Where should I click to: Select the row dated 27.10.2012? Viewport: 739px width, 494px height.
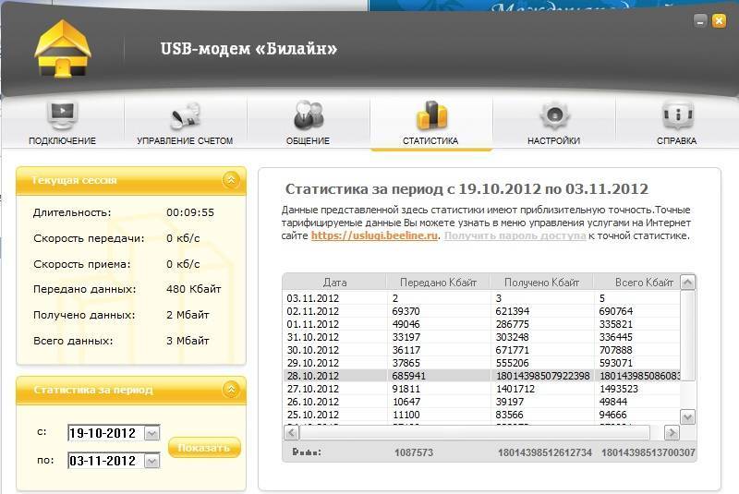481,389
